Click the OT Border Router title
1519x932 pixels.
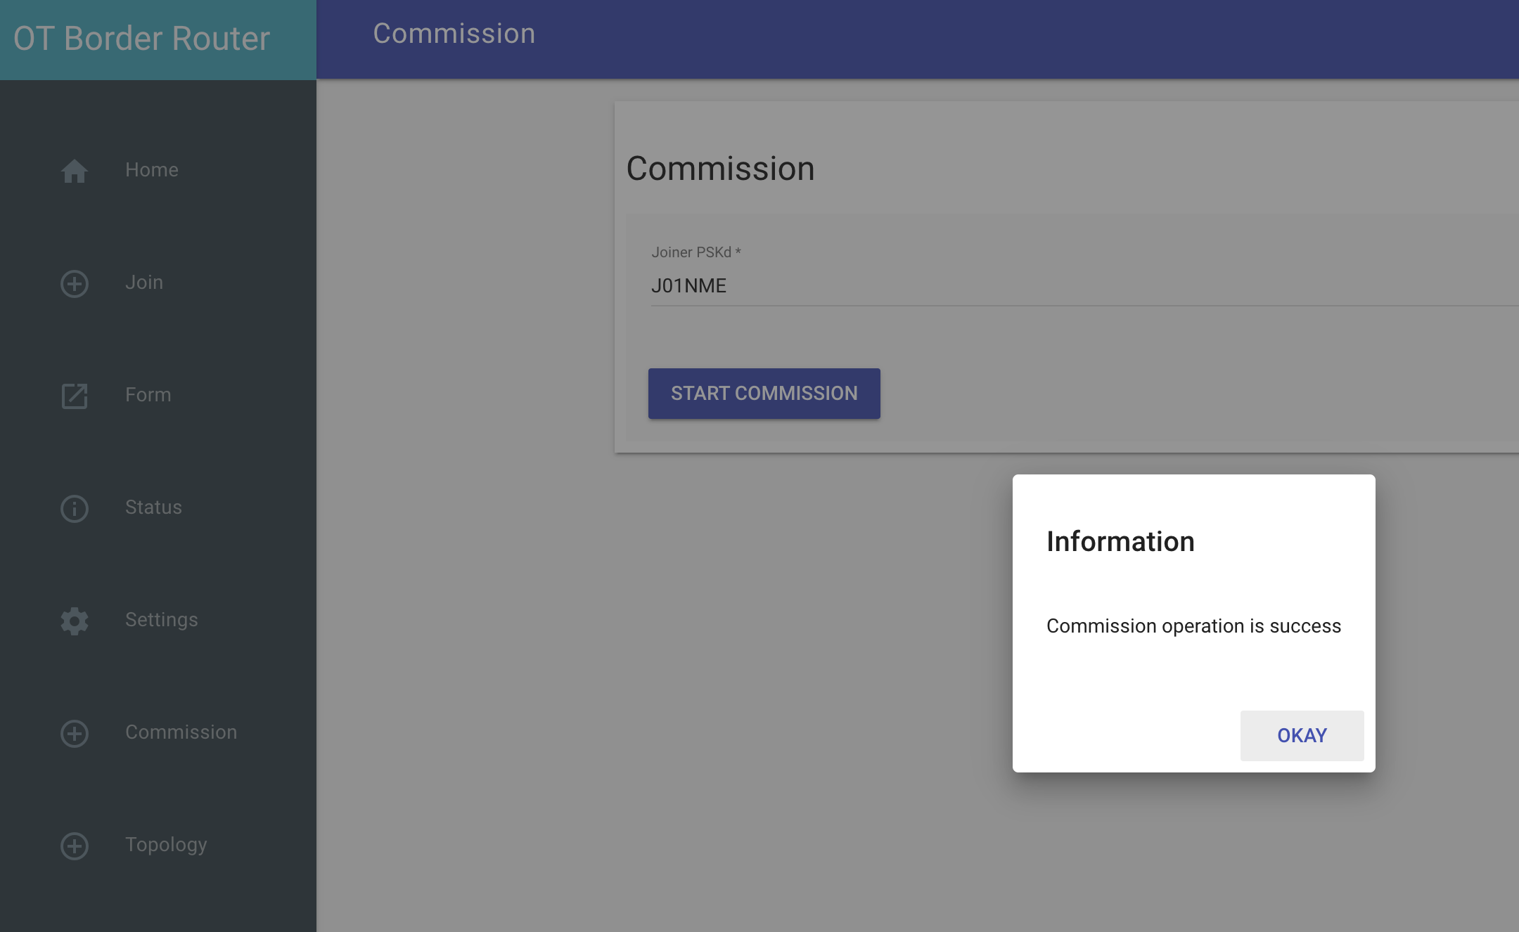coord(142,39)
